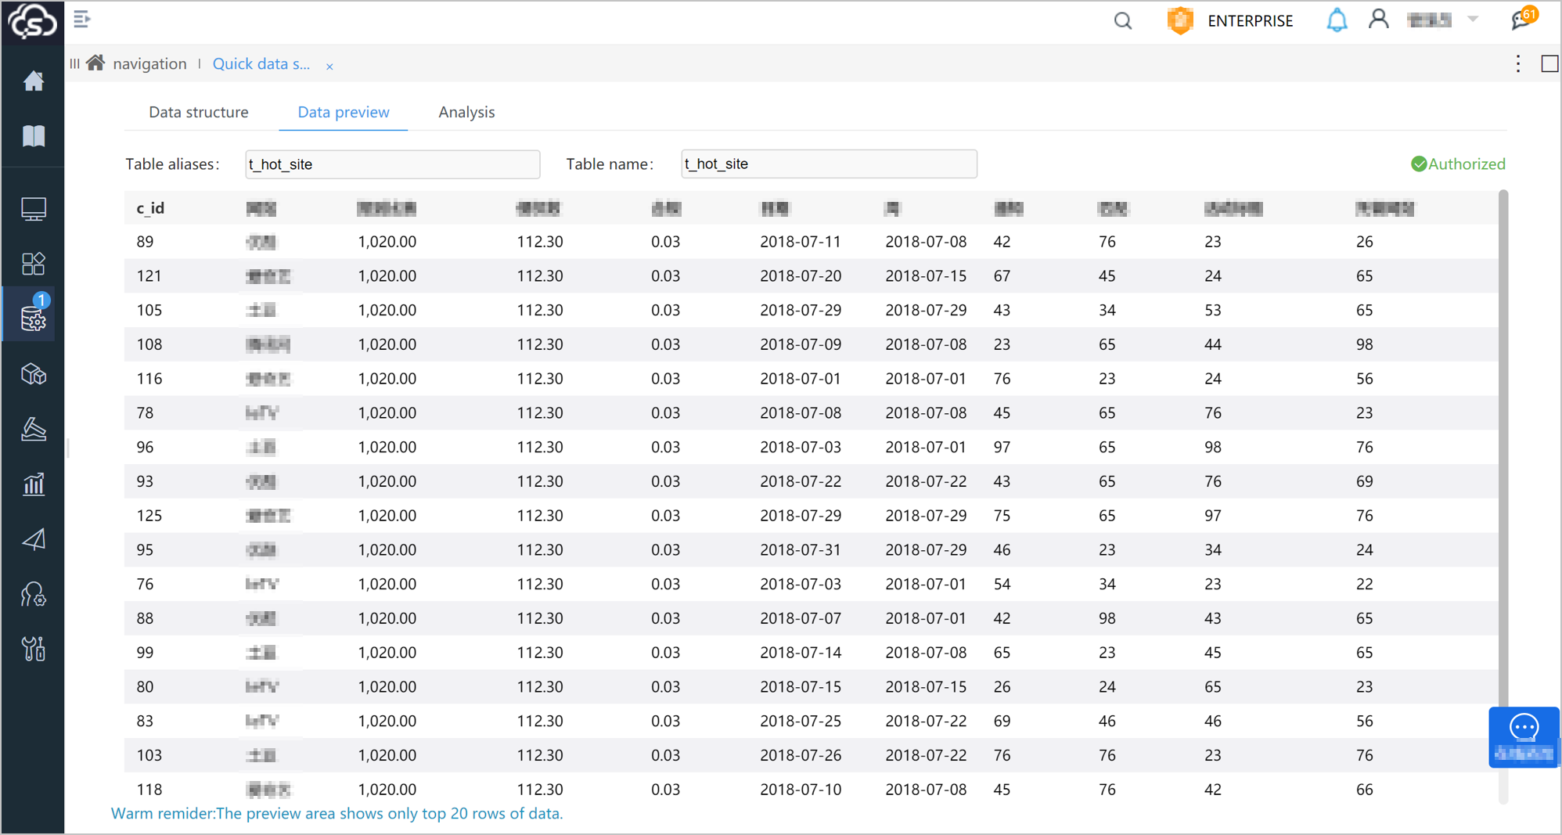The image size is (1562, 835).
Task: Switch to the navigation tab
Action: [x=149, y=64]
